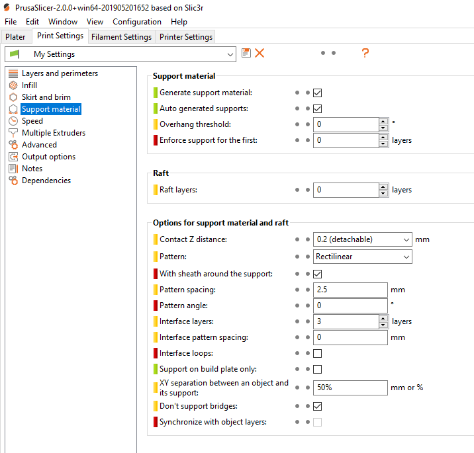Click second dot beside Interface layers

[308, 321]
